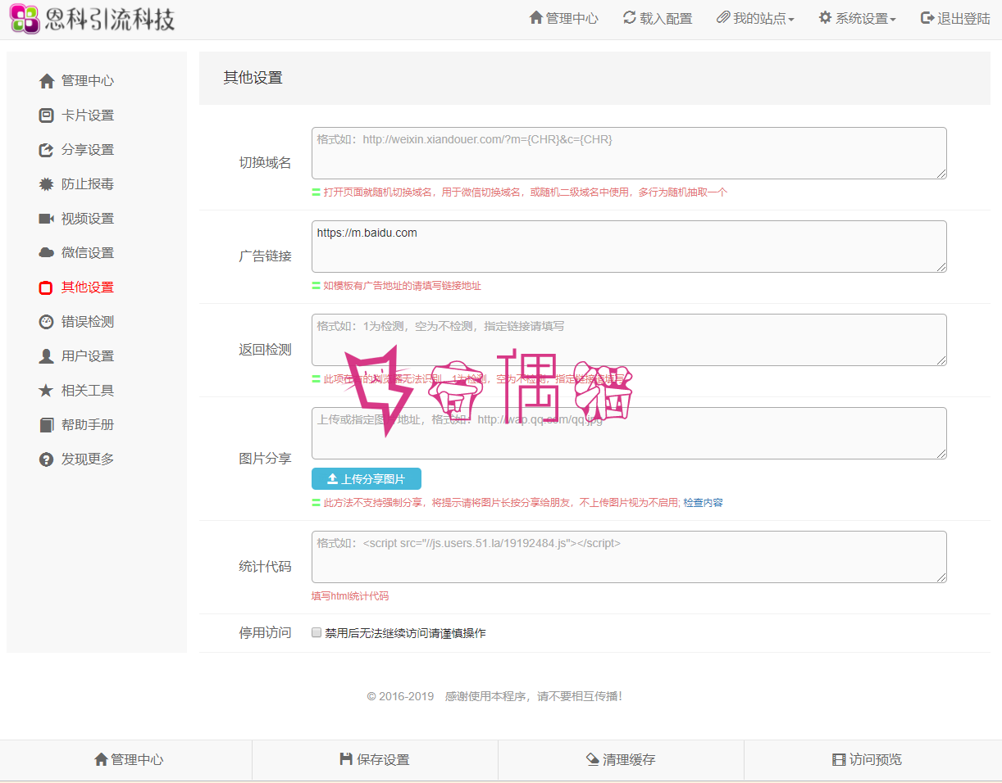Open 微信设置 label in sidebar
This screenshot has width=1002, height=783.
(x=88, y=253)
